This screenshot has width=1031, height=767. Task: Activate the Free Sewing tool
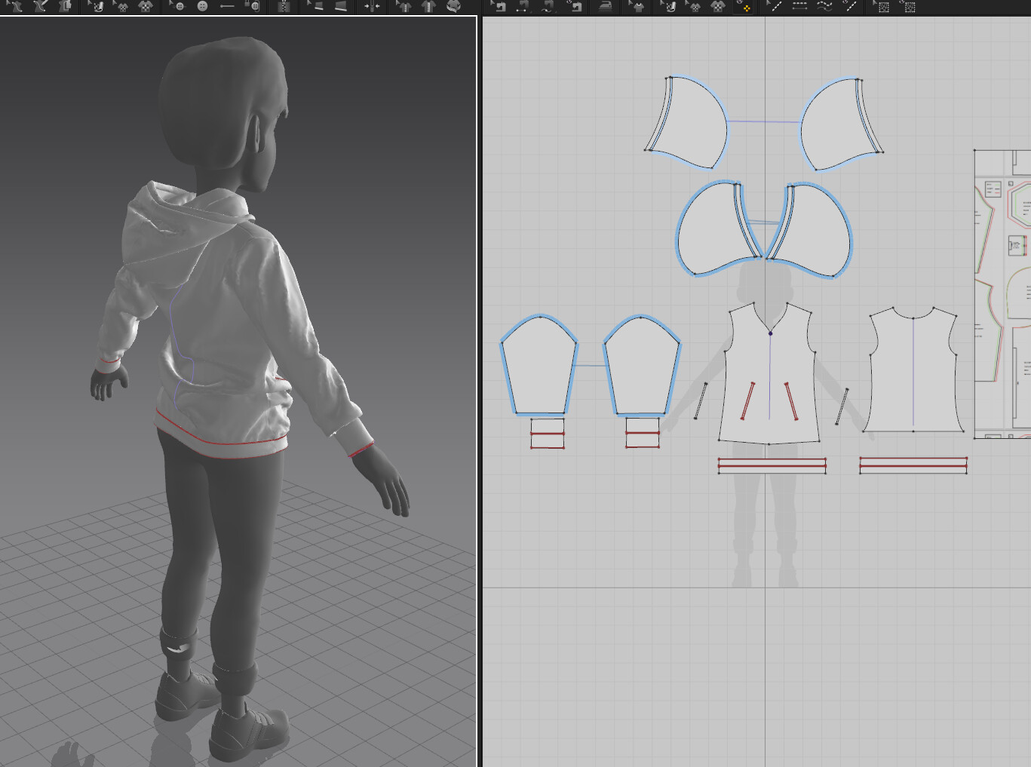pyautogui.click(x=548, y=7)
